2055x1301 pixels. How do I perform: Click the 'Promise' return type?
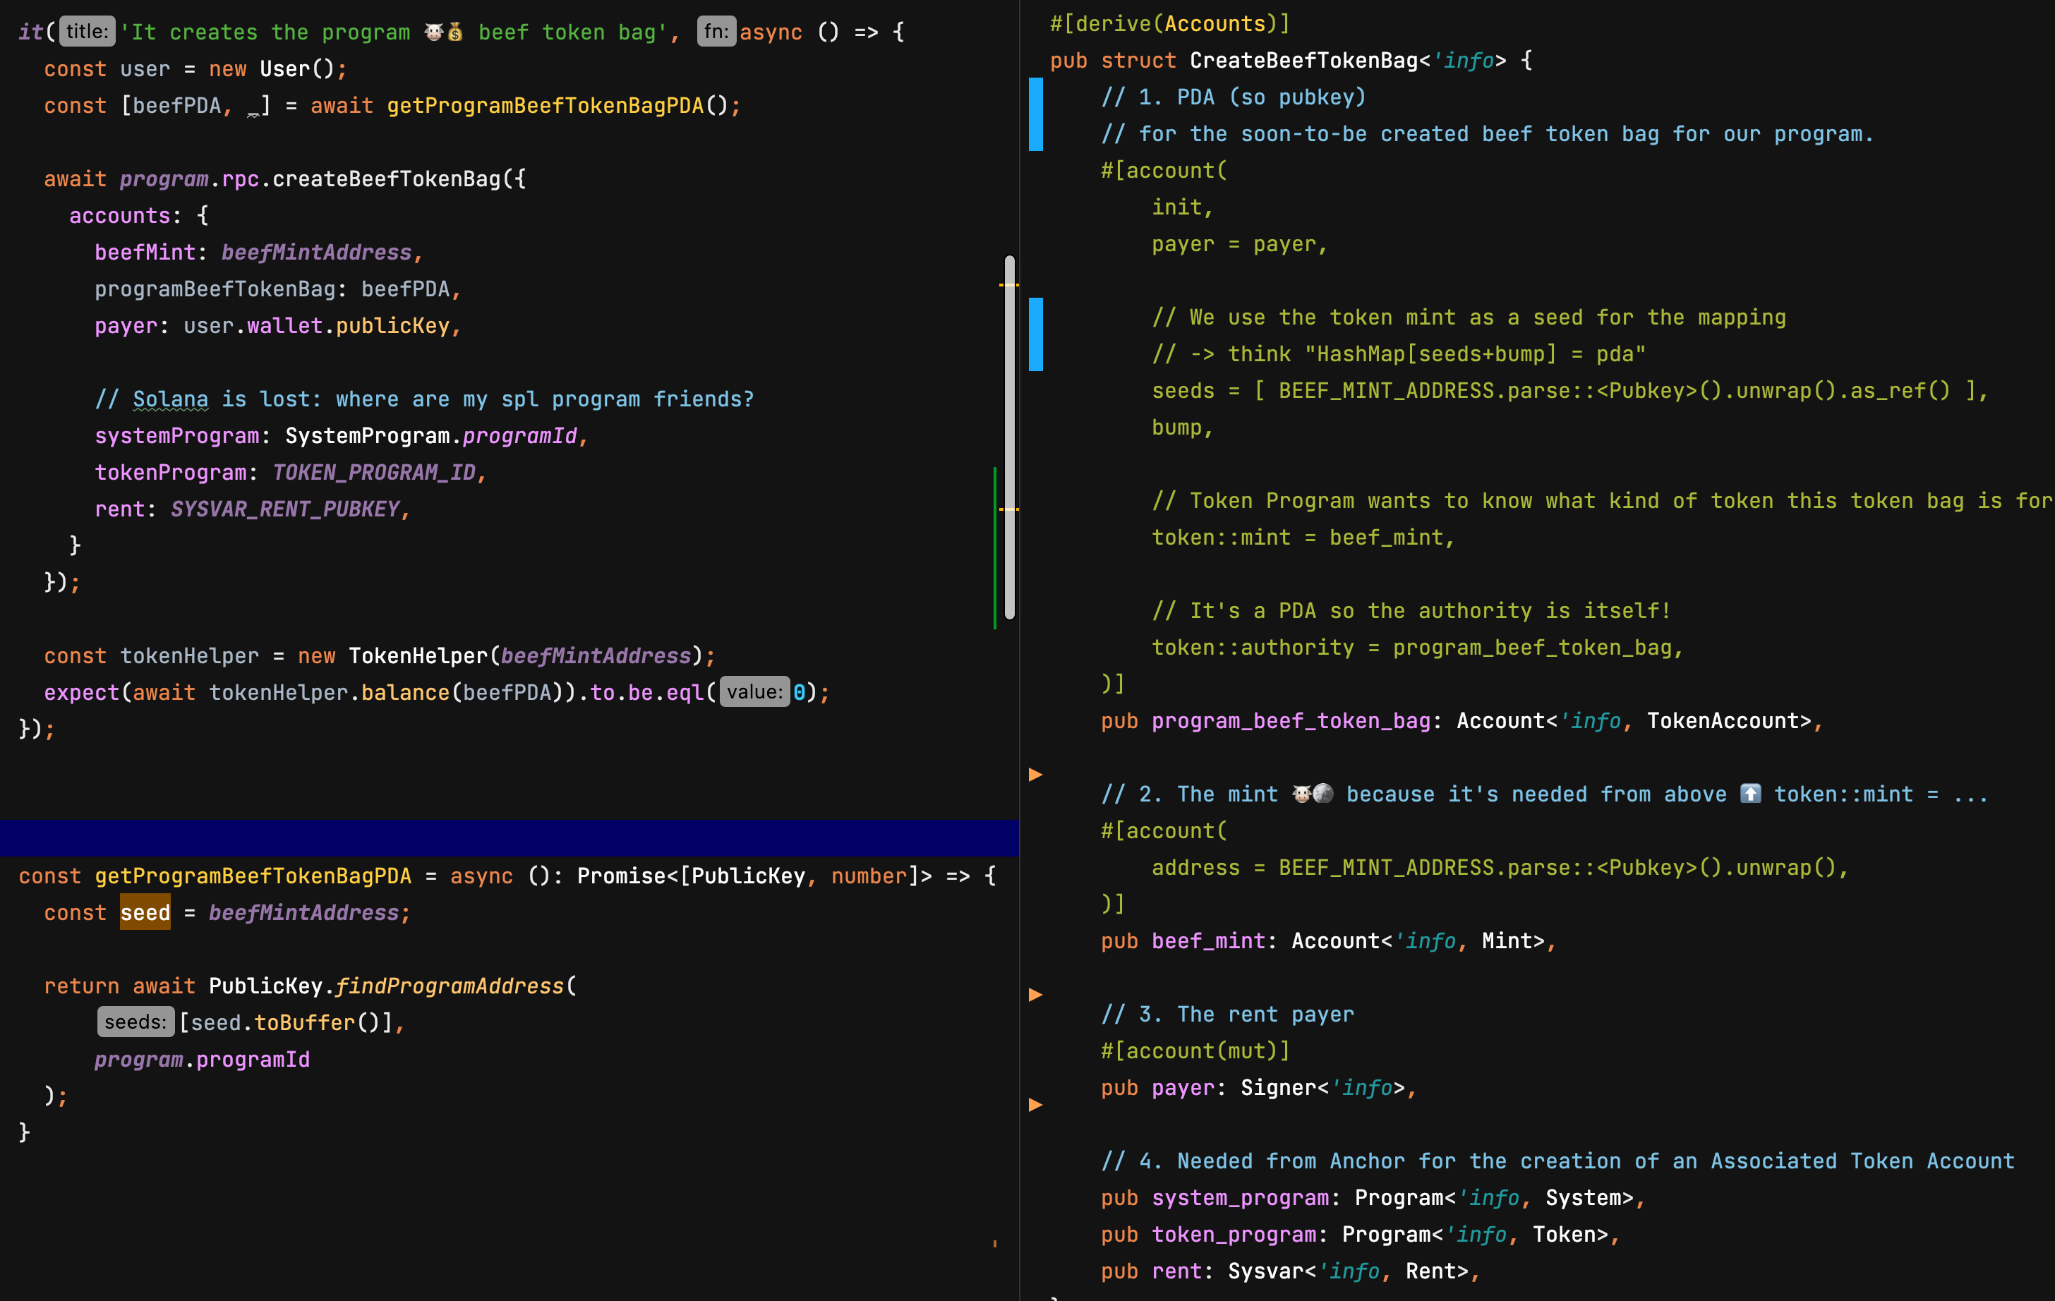coord(621,876)
